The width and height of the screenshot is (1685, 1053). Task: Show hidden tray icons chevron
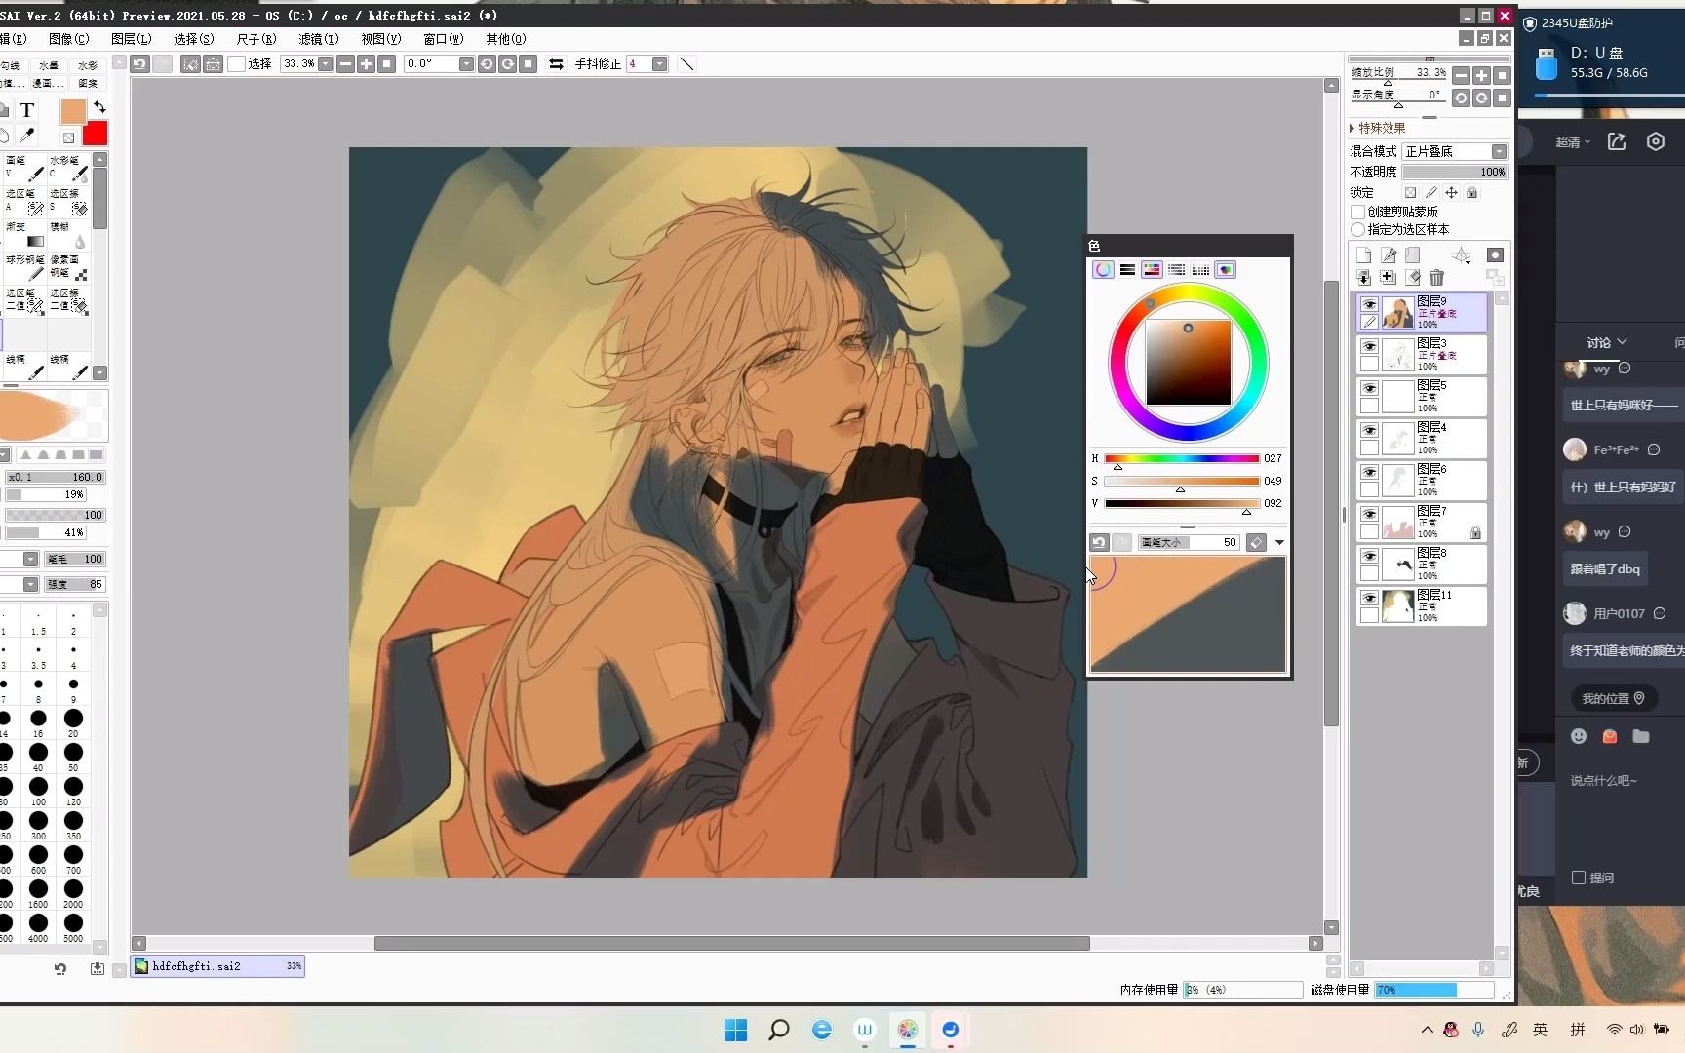1427,1030
